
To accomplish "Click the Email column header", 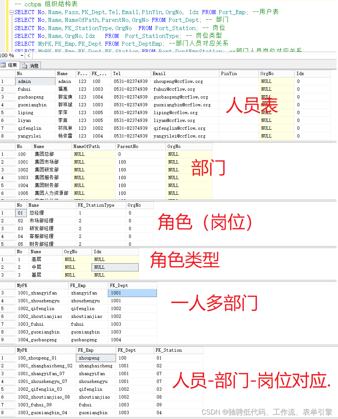I will 185,74.
